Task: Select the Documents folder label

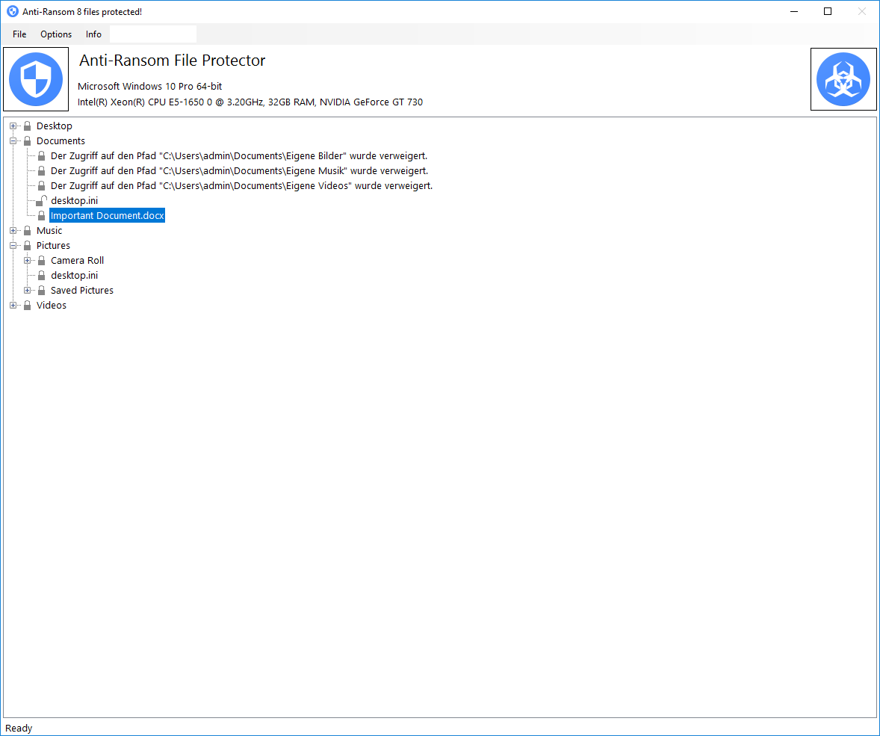Action: (x=61, y=141)
